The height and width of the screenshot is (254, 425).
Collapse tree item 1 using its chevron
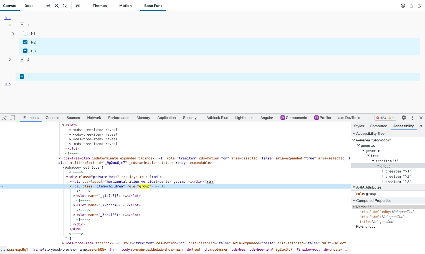coord(10,25)
